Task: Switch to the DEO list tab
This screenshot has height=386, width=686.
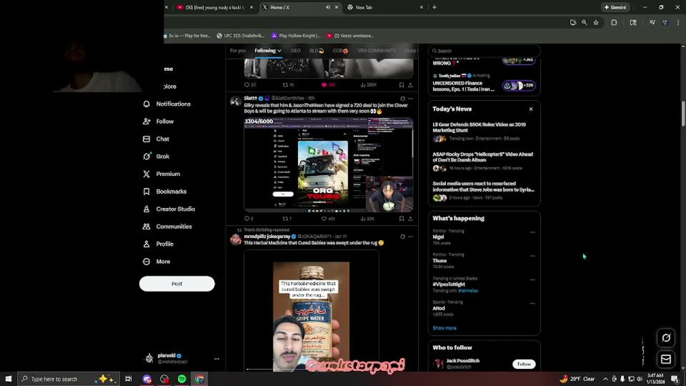Action: coord(295,51)
